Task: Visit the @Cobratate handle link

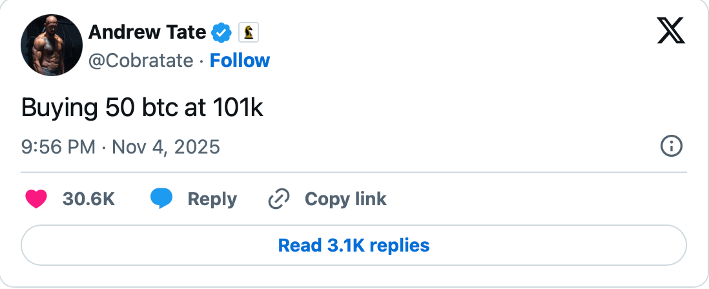Action: [140, 61]
